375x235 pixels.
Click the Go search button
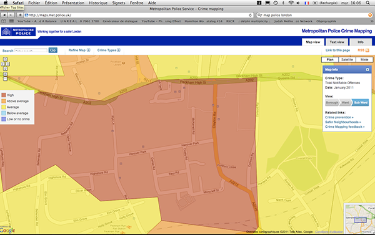pos(53,50)
